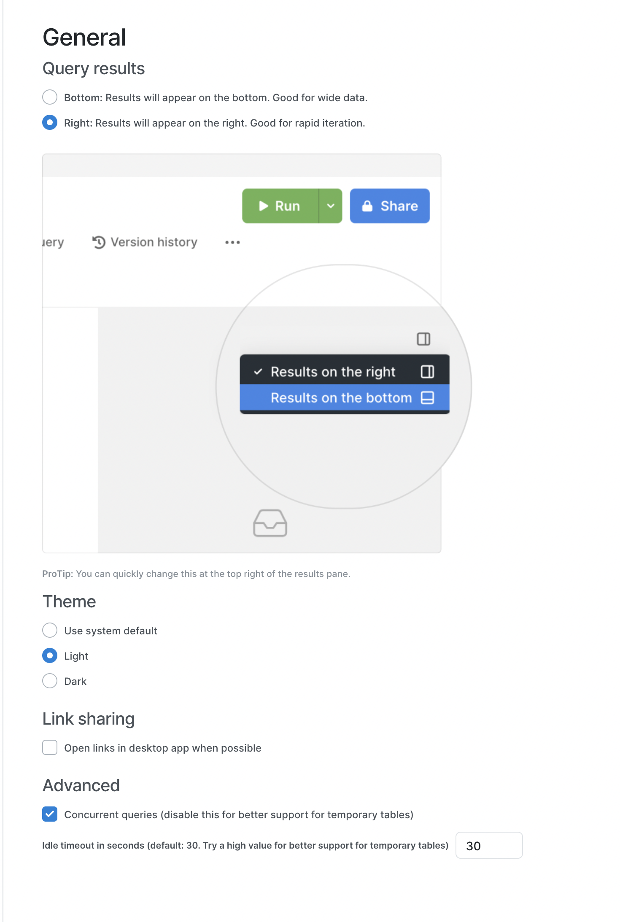Screen dimensions: 620x922
Task: Disable the Concurrent queries checkbox
Action: (50, 814)
